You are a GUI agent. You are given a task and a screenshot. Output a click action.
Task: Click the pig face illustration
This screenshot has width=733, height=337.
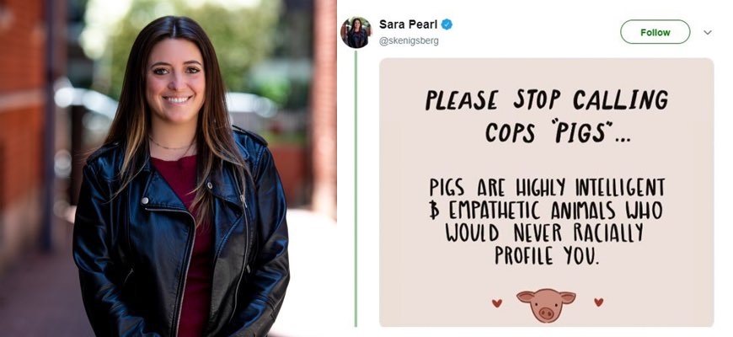[546, 305]
